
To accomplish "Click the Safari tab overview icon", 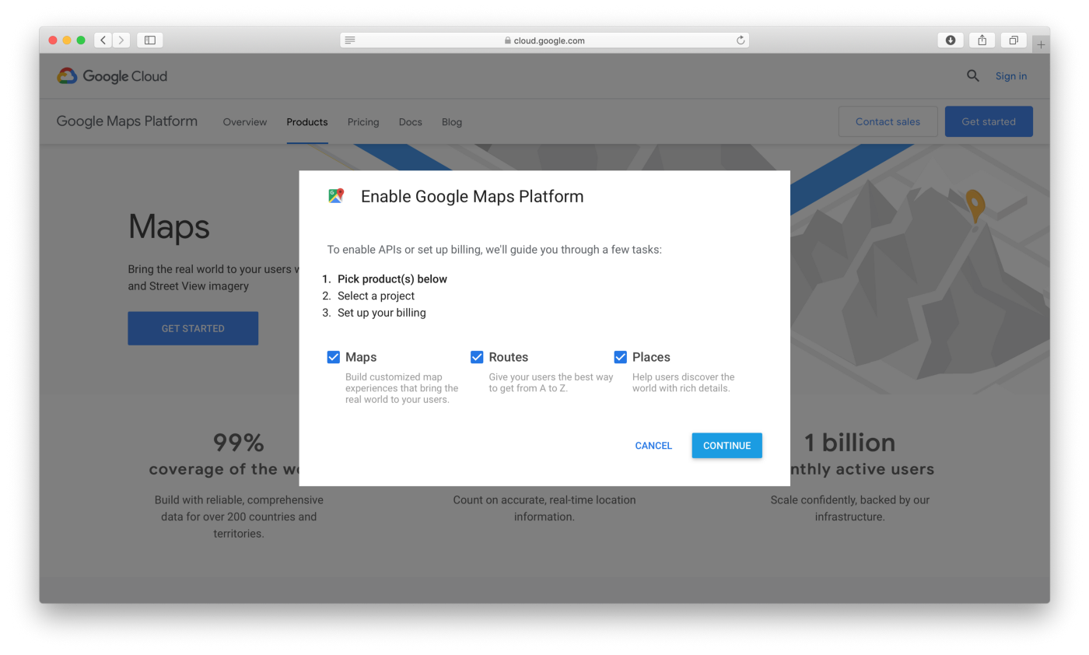I will pyautogui.click(x=1013, y=40).
